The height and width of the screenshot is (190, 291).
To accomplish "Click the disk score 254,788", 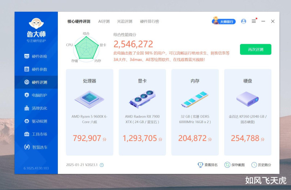I will [245, 139].
